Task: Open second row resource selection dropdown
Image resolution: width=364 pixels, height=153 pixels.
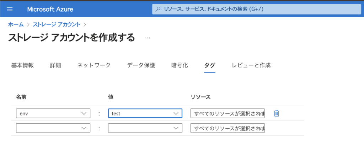Action: [x=227, y=128]
